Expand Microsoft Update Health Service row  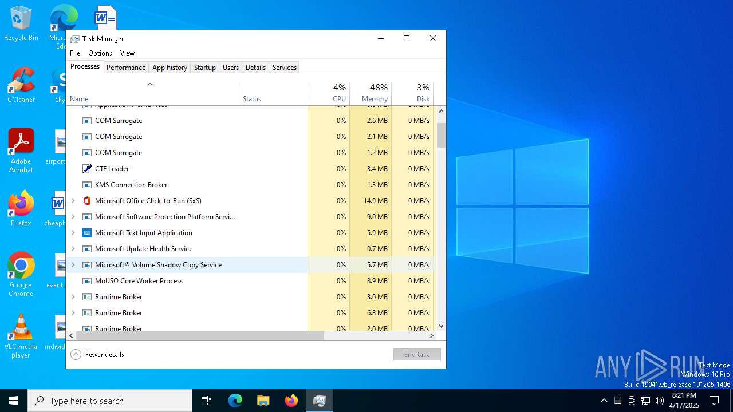point(73,249)
